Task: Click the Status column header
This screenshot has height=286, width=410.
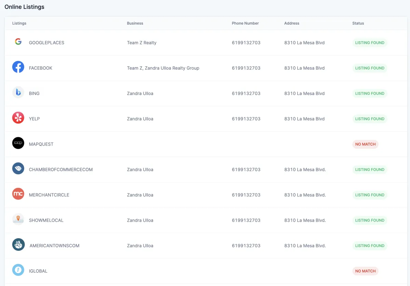Action: coord(358,23)
